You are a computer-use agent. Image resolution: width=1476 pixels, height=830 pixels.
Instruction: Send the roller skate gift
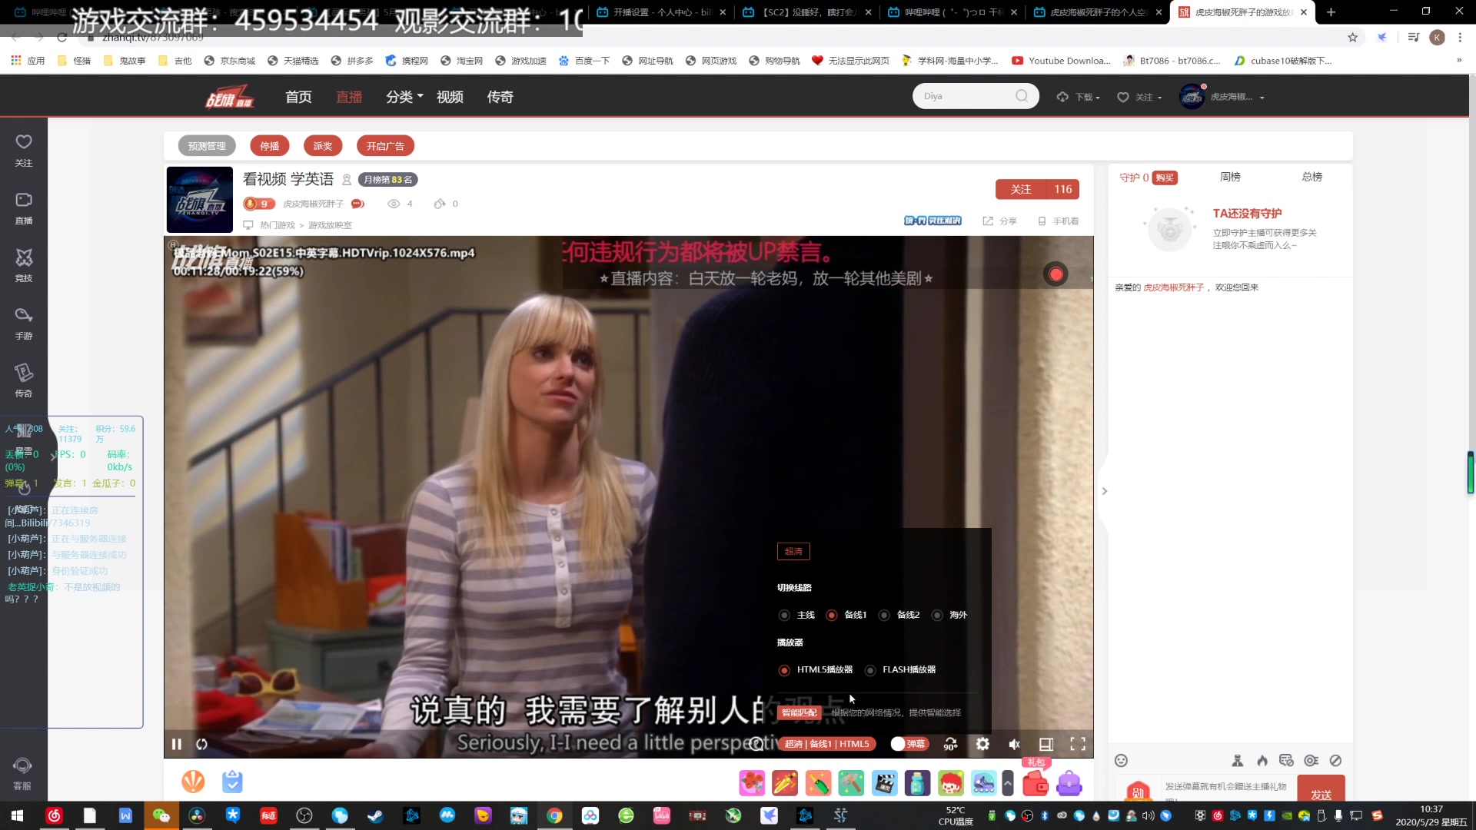click(983, 783)
